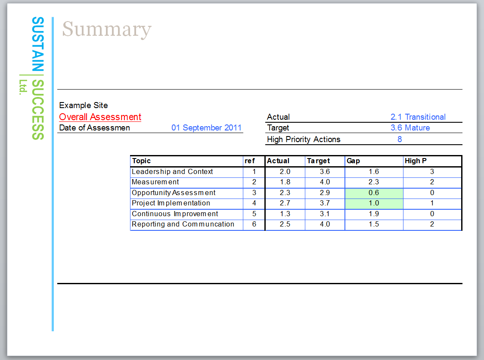Select the Continuous Improvement topic cell
The height and width of the screenshot is (360, 484).
tap(175, 214)
